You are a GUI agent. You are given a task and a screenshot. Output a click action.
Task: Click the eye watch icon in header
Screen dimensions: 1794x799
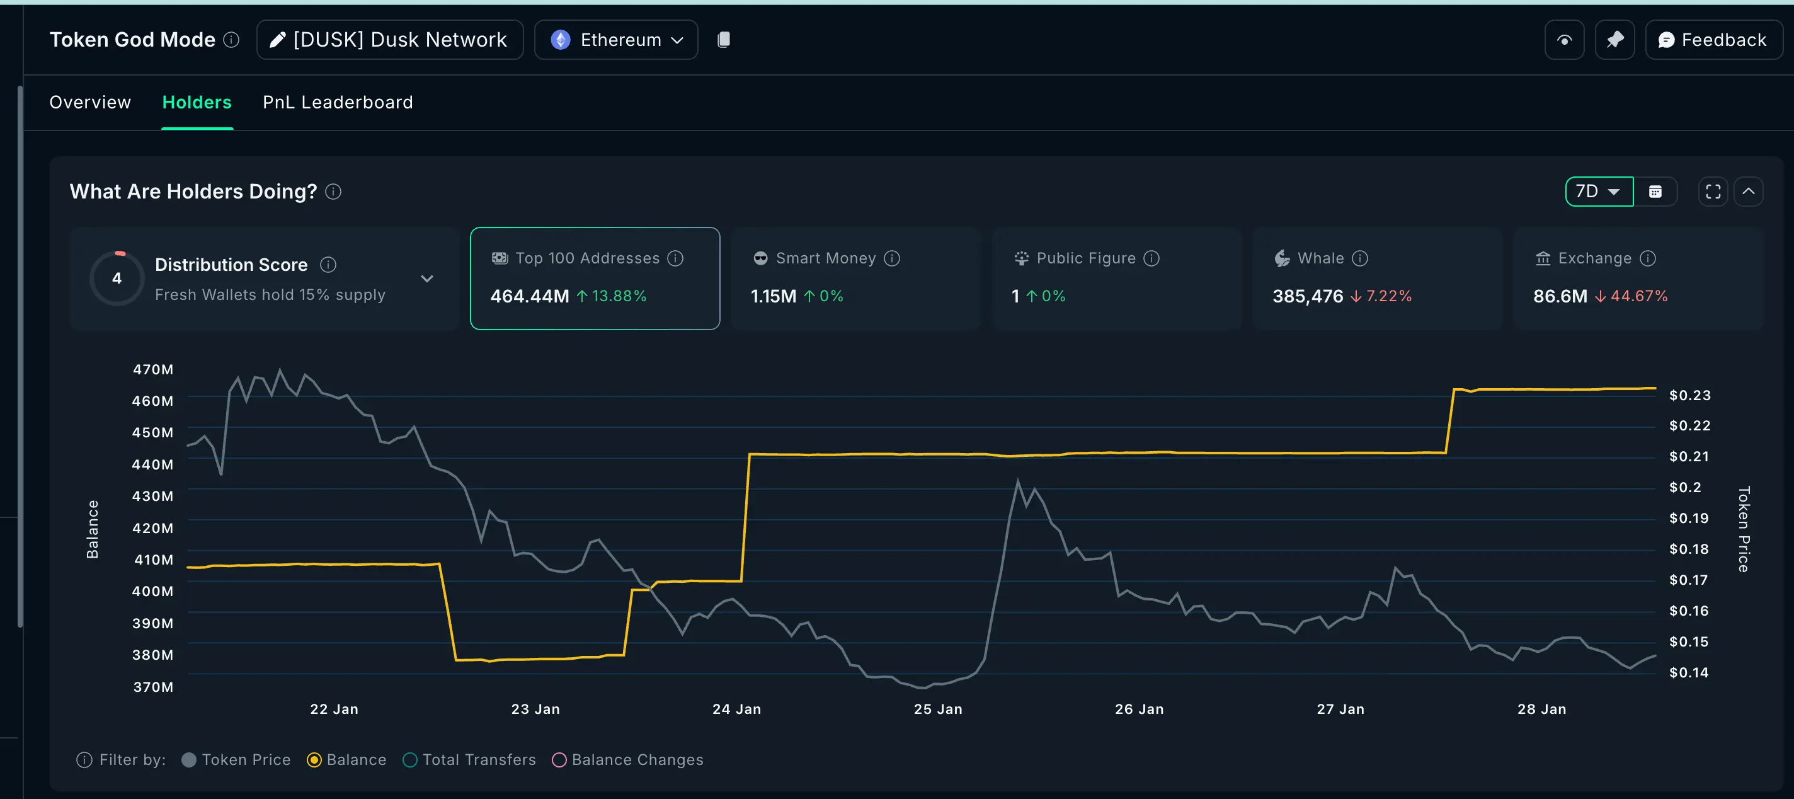click(x=1564, y=40)
